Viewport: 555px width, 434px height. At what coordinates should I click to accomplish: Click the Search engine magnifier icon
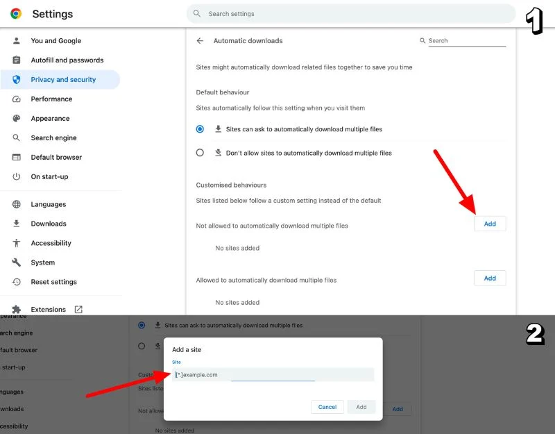point(16,137)
